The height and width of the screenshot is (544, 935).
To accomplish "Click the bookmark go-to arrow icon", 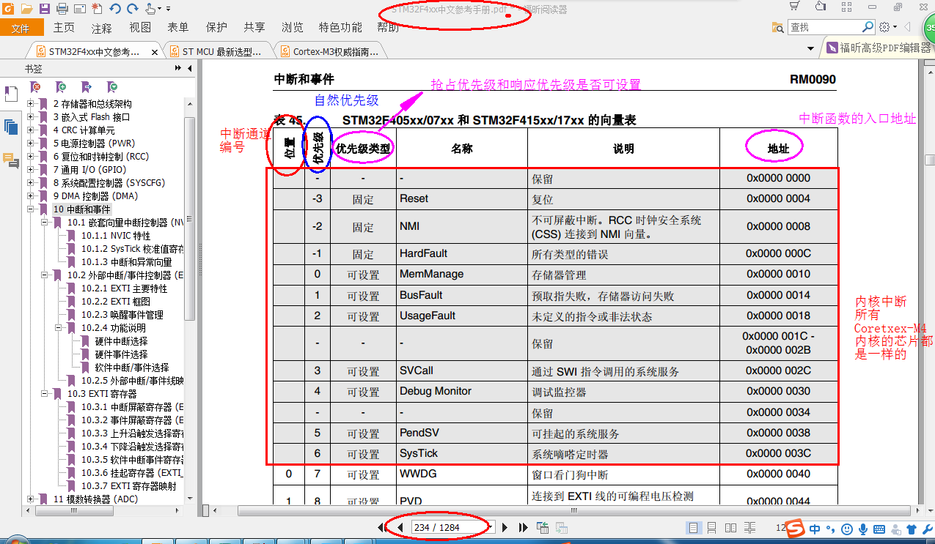I will point(87,86).
